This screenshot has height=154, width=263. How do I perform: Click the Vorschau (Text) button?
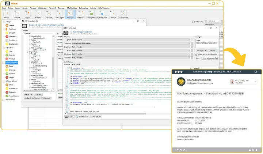pos(84,117)
